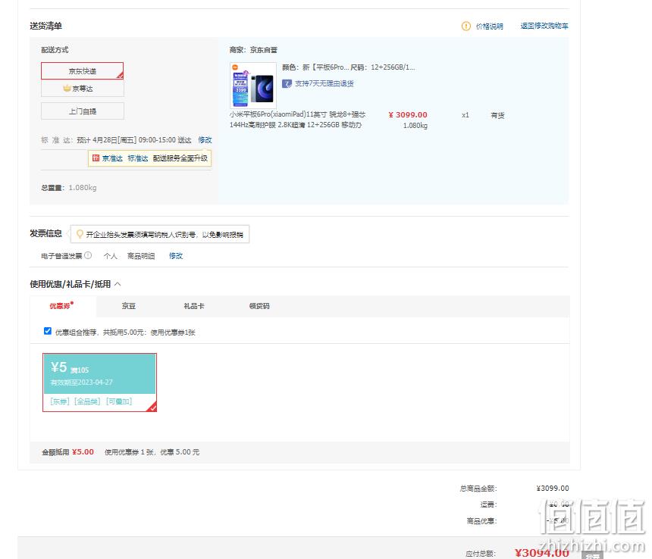Click the info icon beside 电子普通发票
Viewport: 652px width, 559px height.
pyautogui.click(x=88, y=255)
